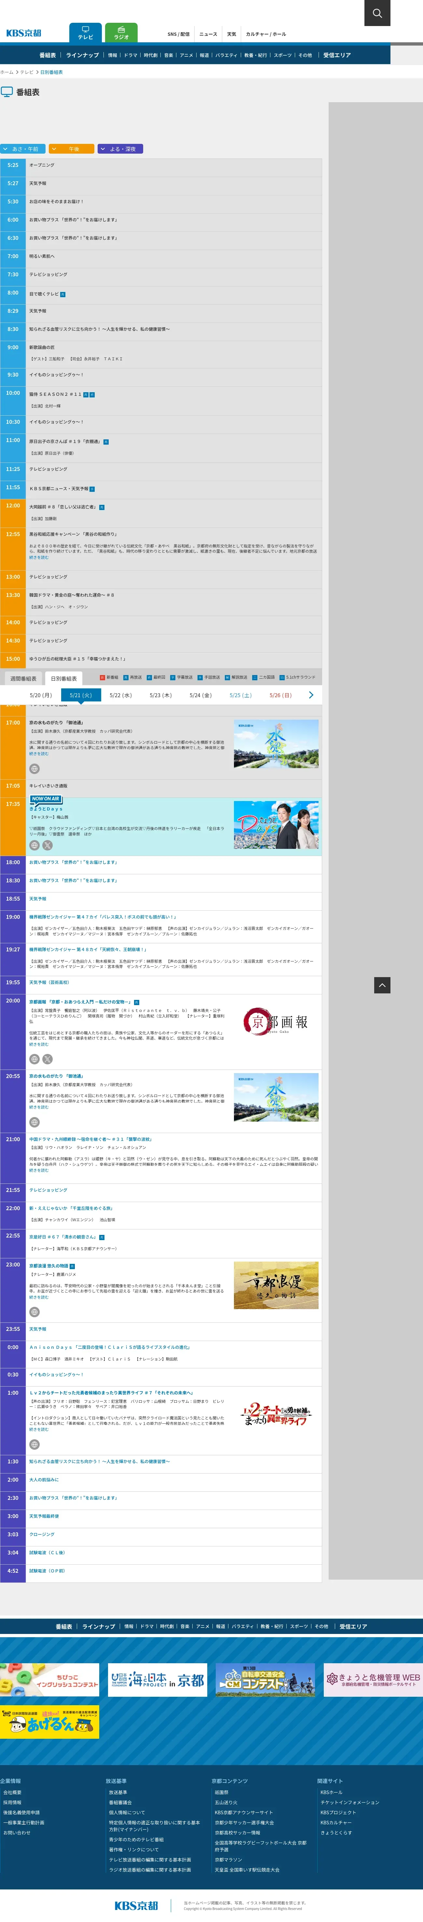Open あげるくん banner
This screenshot has width=423, height=1922.
tap(49, 1723)
